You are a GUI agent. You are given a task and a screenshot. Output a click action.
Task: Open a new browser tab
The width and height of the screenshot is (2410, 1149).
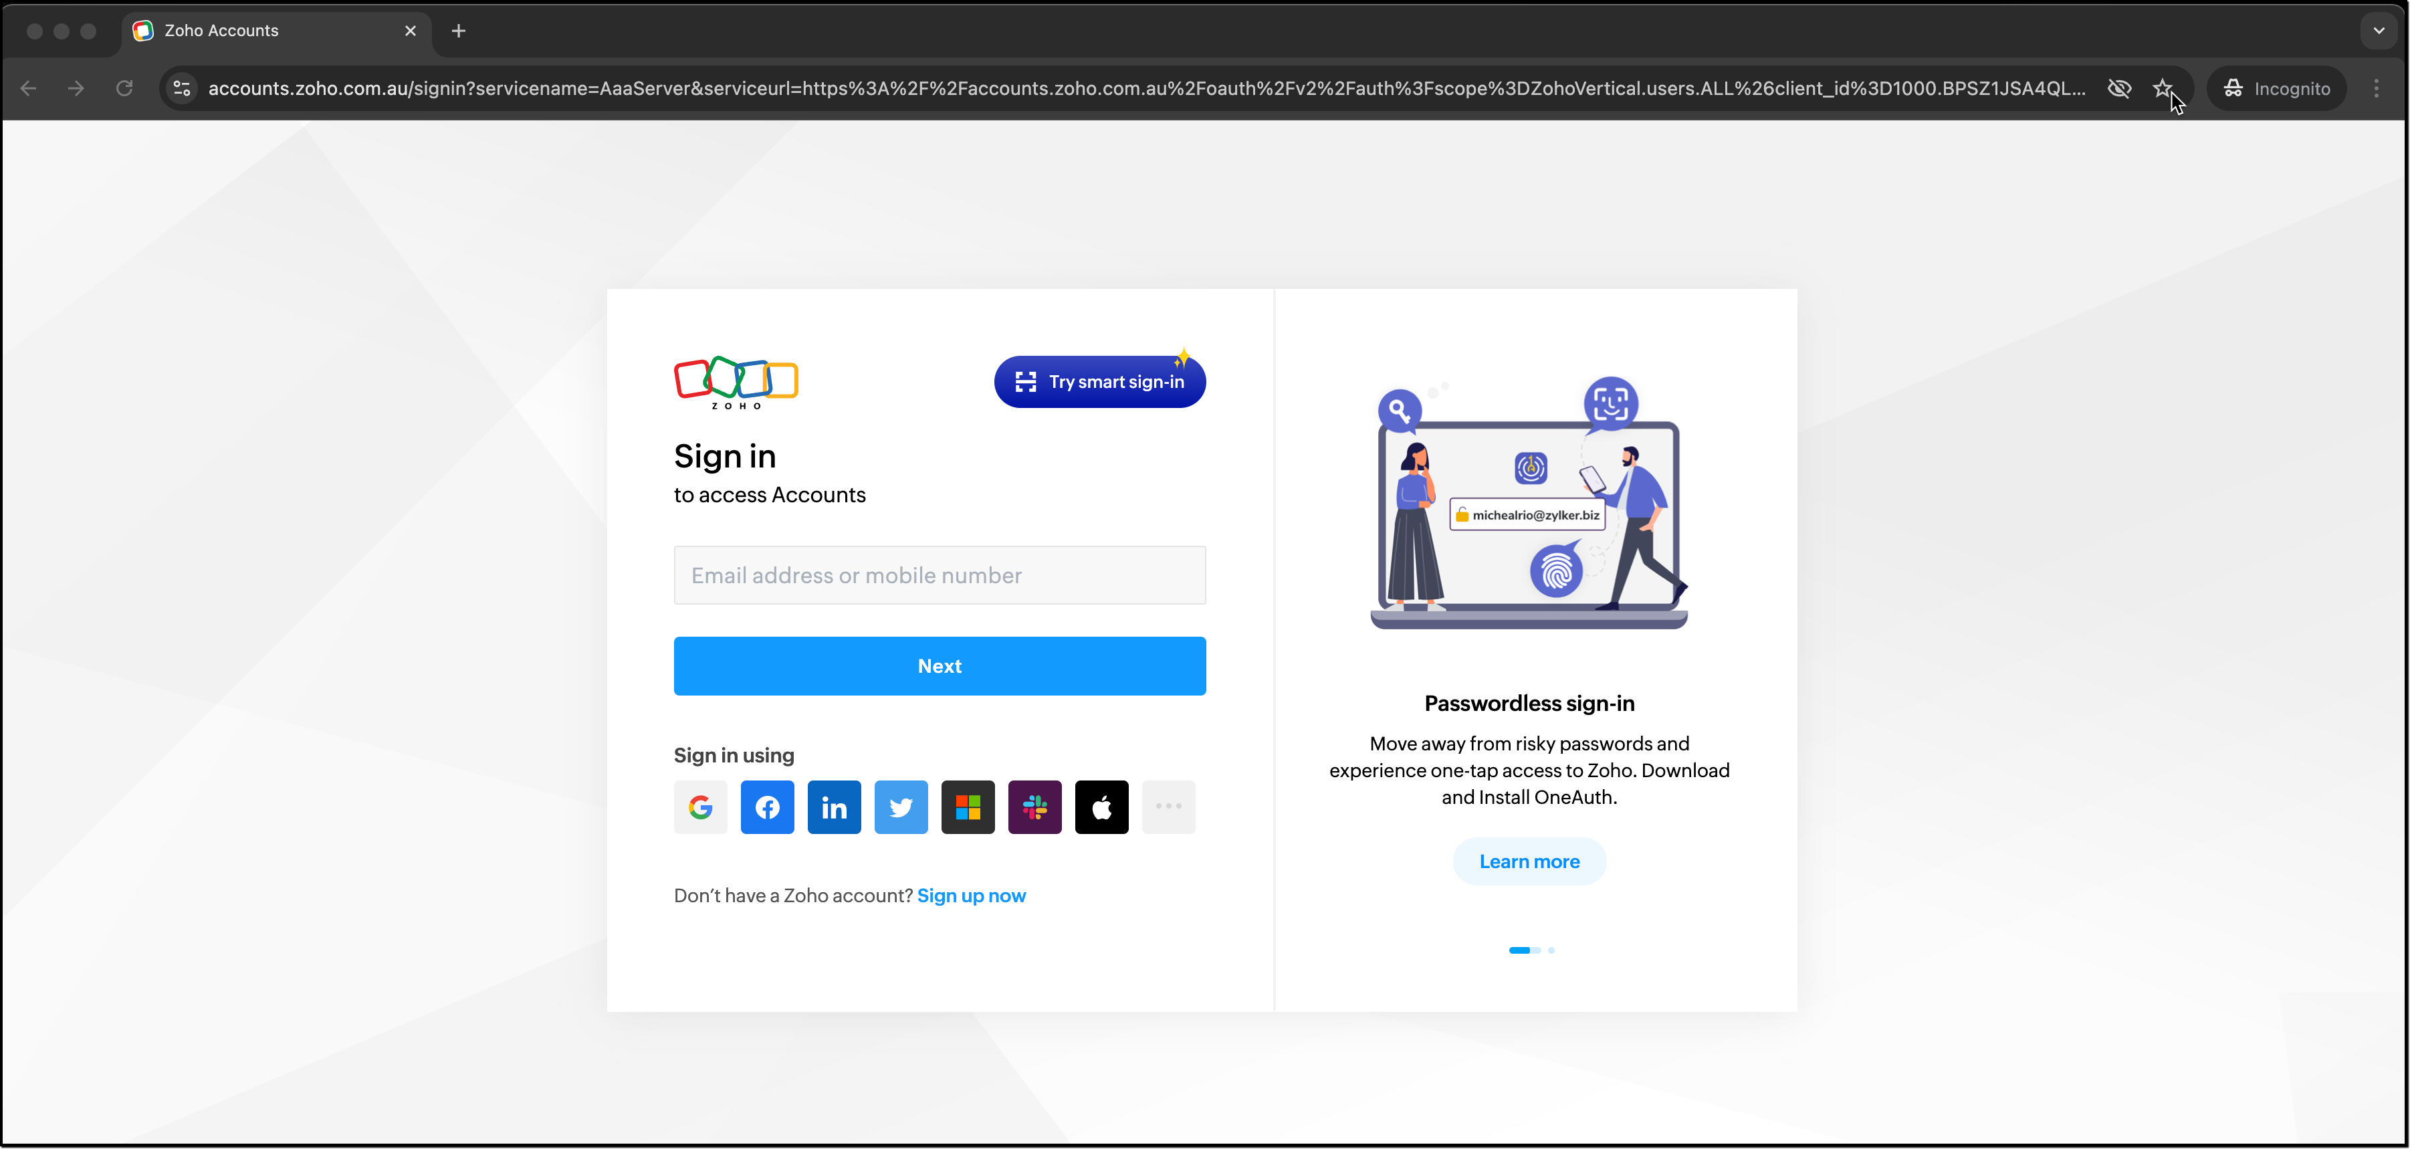459,31
